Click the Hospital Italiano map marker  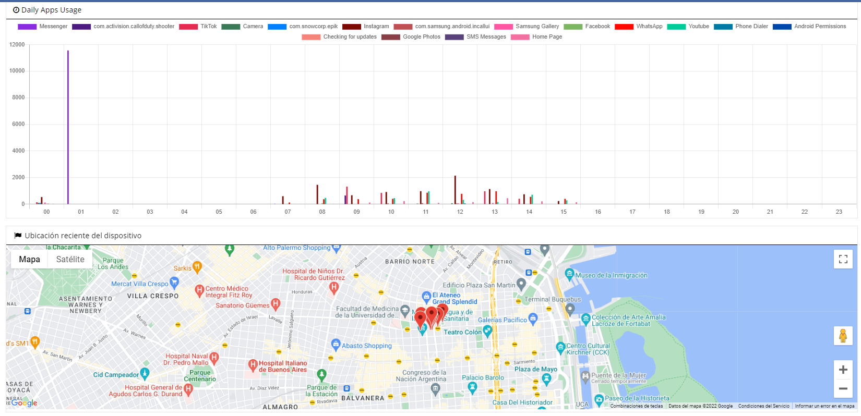[x=253, y=364]
